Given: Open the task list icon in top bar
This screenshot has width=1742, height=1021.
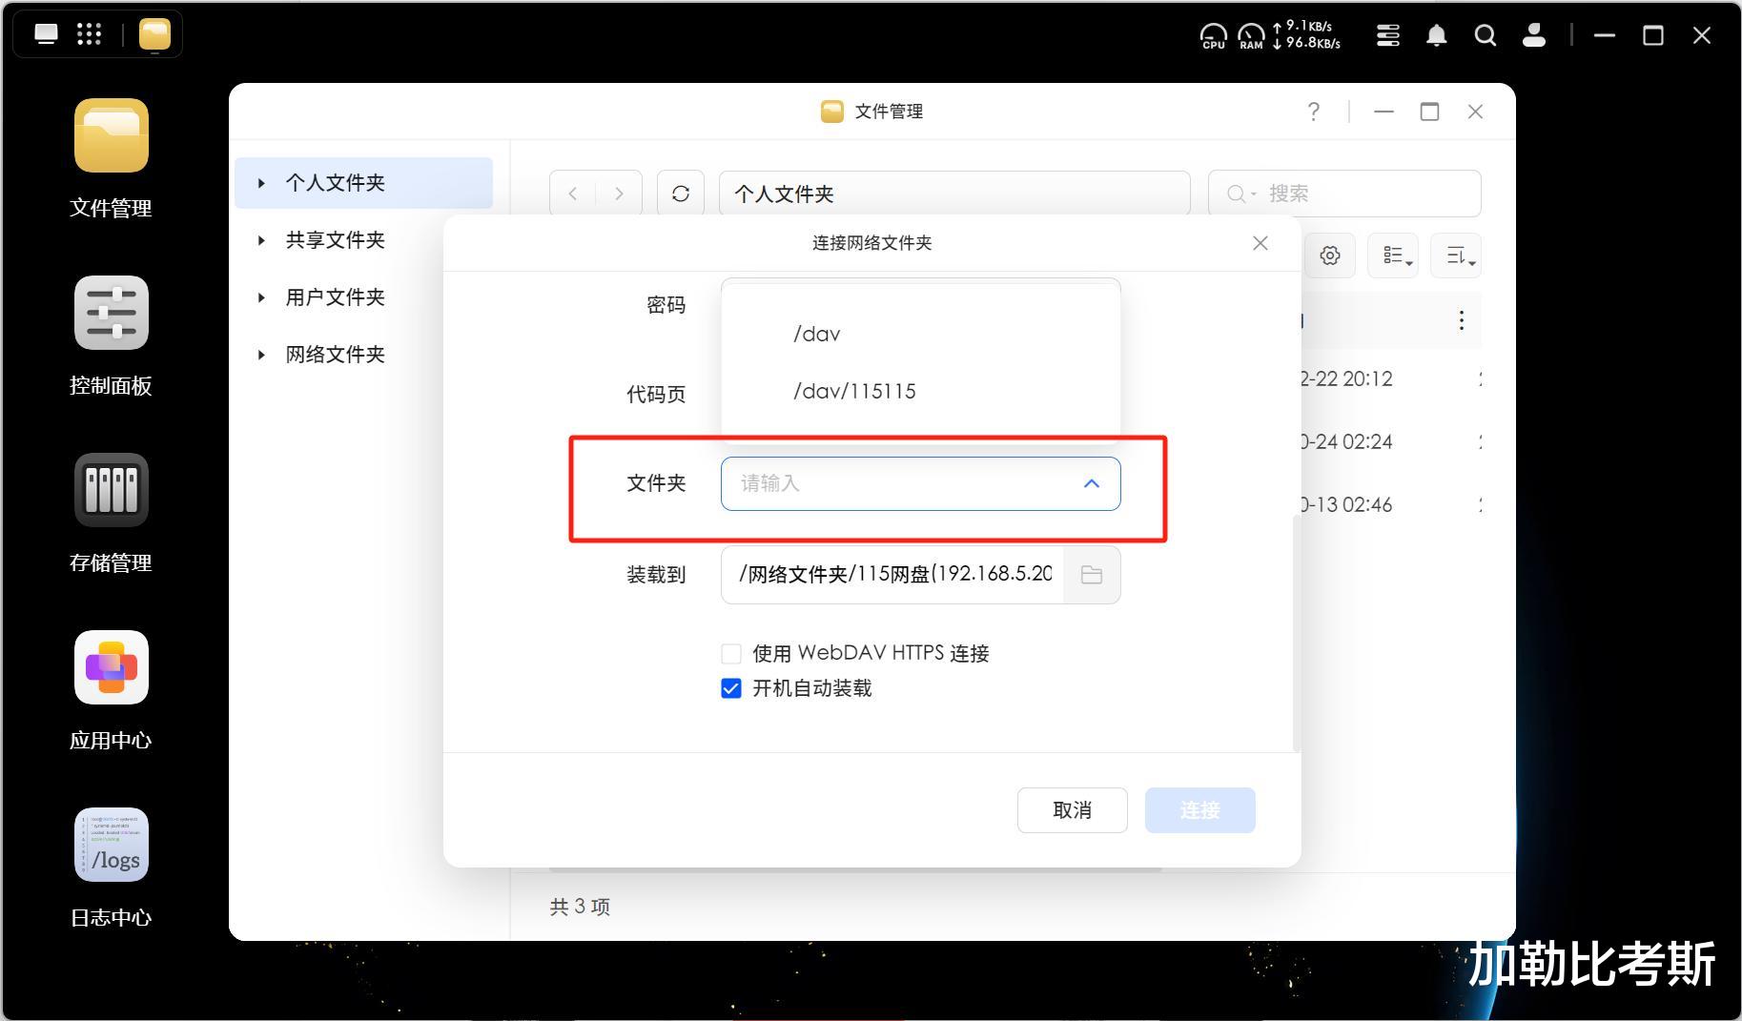Looking at the screenshot, I should tap(1388, 35).
